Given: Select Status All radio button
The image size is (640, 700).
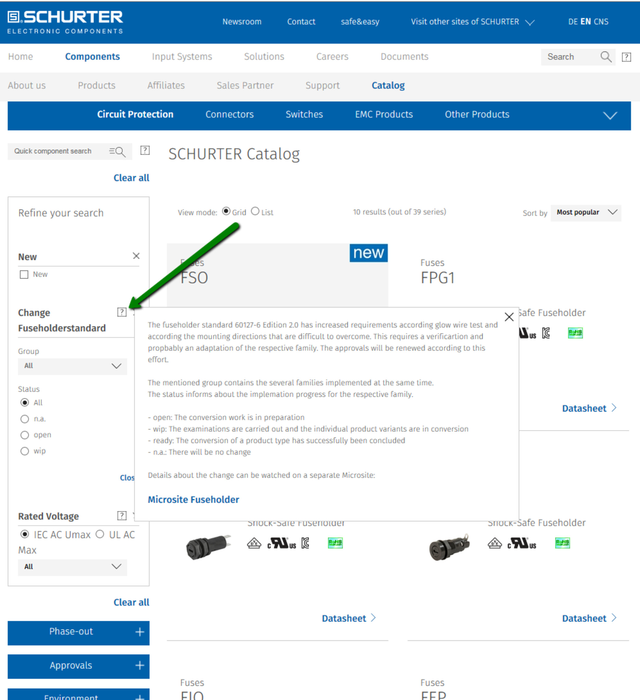Looking at the screenshot, I should (25, 403).
